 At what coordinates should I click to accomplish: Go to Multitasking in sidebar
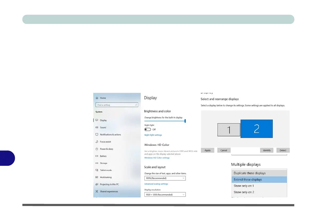[106, 177]
